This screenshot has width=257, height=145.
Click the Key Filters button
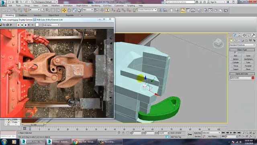click(213, 137)
